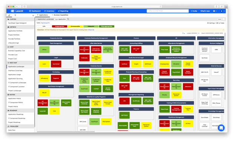Open the yellow RELAX tile under Real Estate Management
The width and height of the screenshot is (234, 141).
(x=44, y=93)
